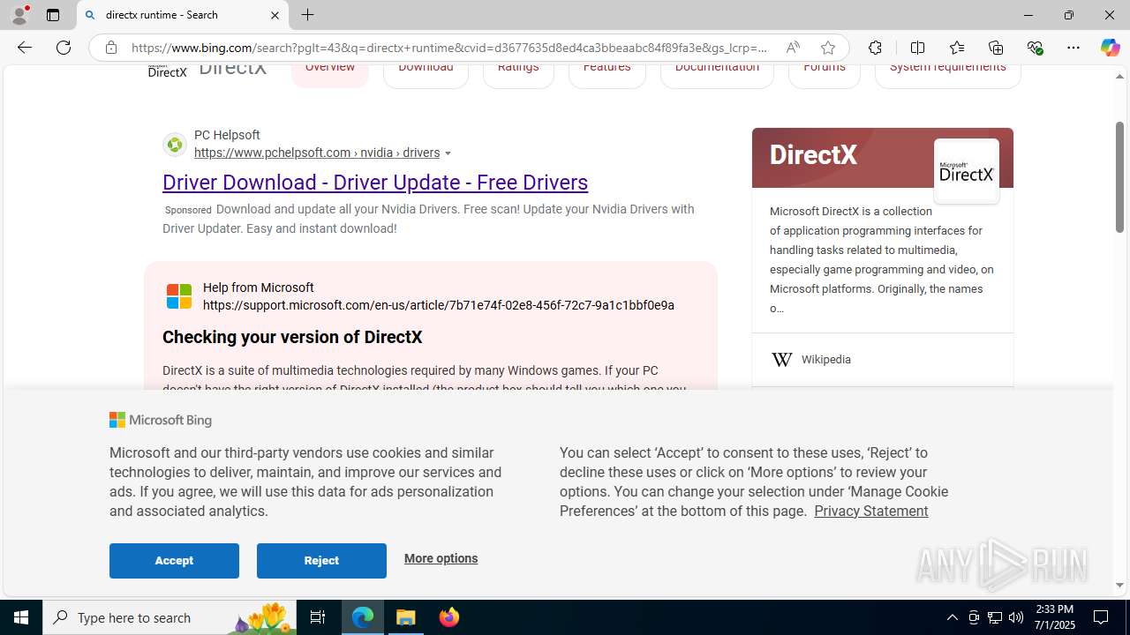
Task: Click the profile avatar icon
Action: pyautogui.click(x=19, y=15)
